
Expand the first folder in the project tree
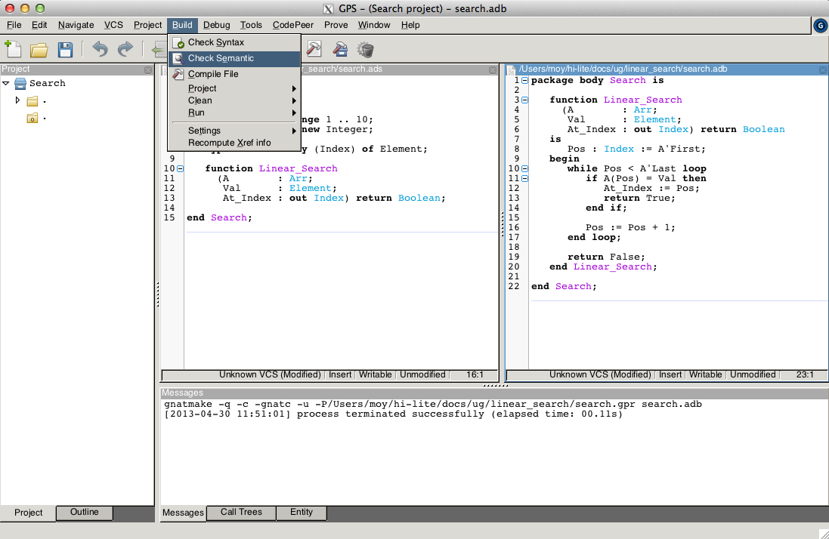[x=17, y=100]
